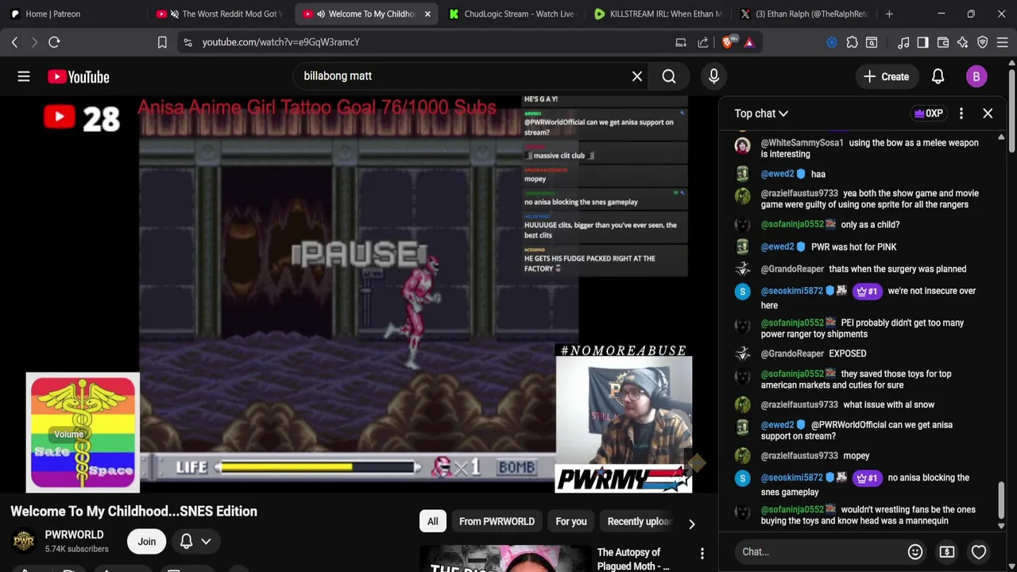
Task: Open Autopsy of Plagued Moth video thumbnail
Action: pos(504,558)
